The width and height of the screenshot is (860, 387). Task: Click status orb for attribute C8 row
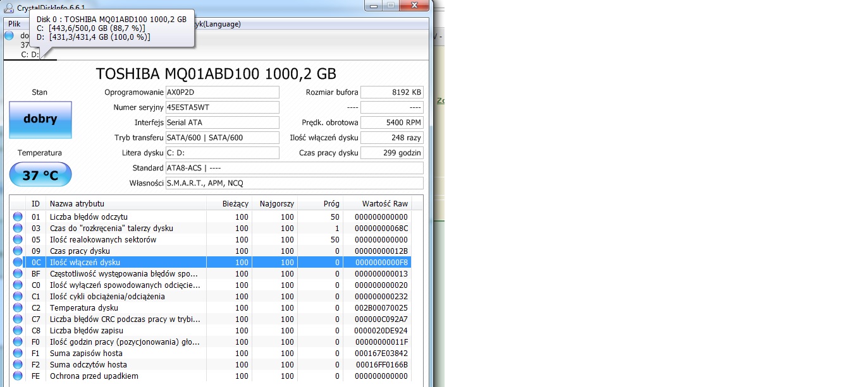[x=18, y=330]
